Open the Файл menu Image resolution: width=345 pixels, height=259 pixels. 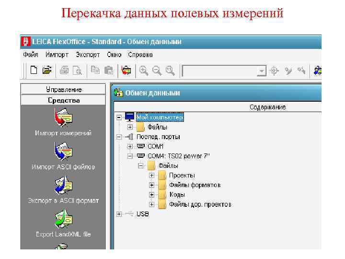point(31,55)
